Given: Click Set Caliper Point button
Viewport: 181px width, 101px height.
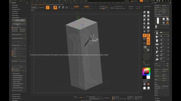Looking at the screenshot, I should 19,24.
